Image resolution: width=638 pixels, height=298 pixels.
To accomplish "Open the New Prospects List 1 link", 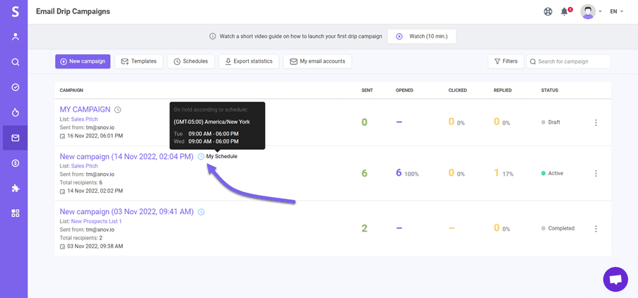I will tap(96, 221).
